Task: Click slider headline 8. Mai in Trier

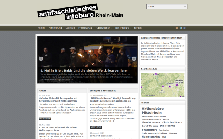Action: tap(84, 70)
